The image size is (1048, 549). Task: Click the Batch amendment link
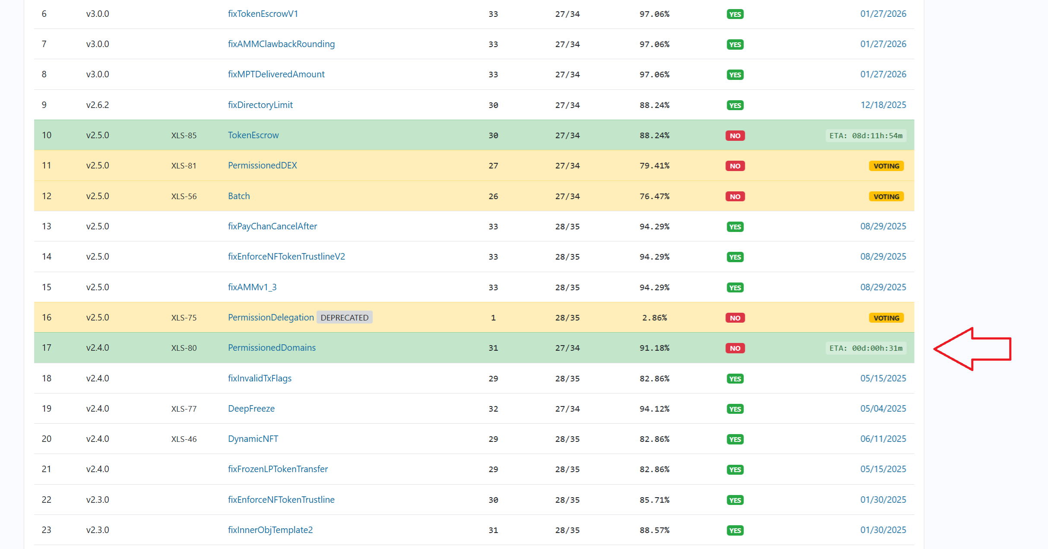click(239, 196)
